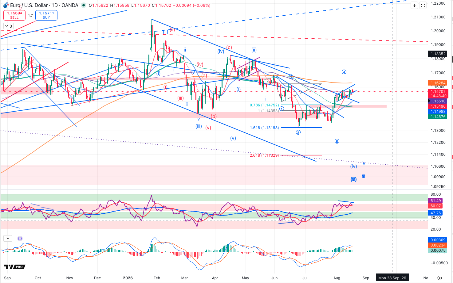The height and width of the screenshot is (283, 453).
Task: Click the 2026 year marker on time axis
Action: [x=128, y=278]
